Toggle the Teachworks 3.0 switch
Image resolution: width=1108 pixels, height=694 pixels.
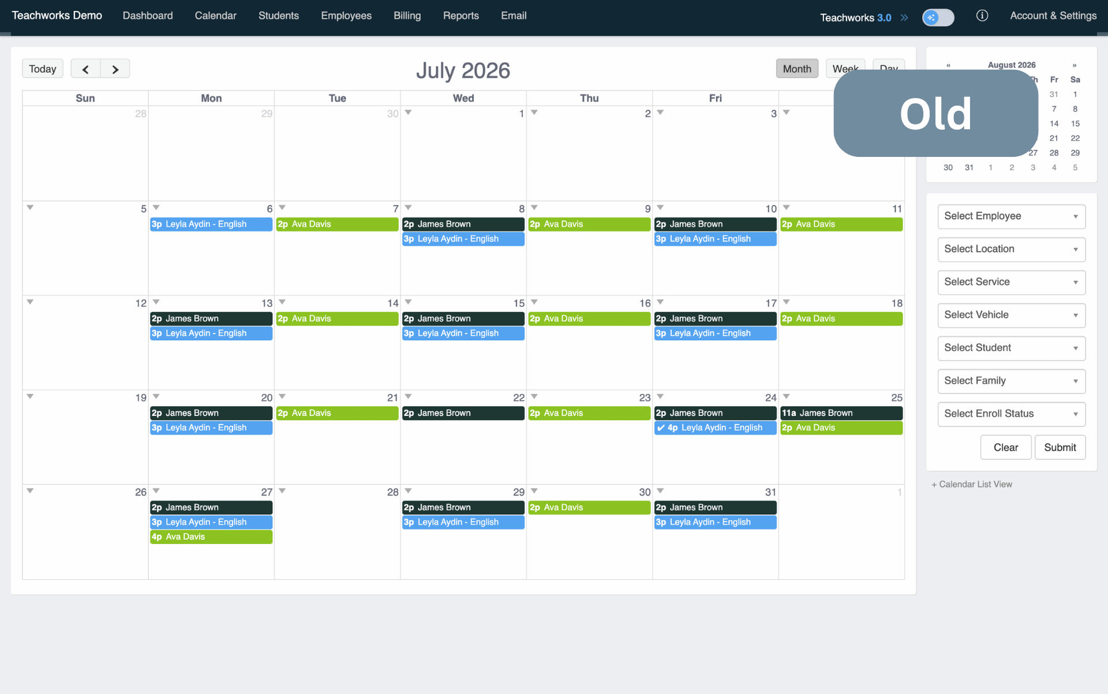point(938,17)
